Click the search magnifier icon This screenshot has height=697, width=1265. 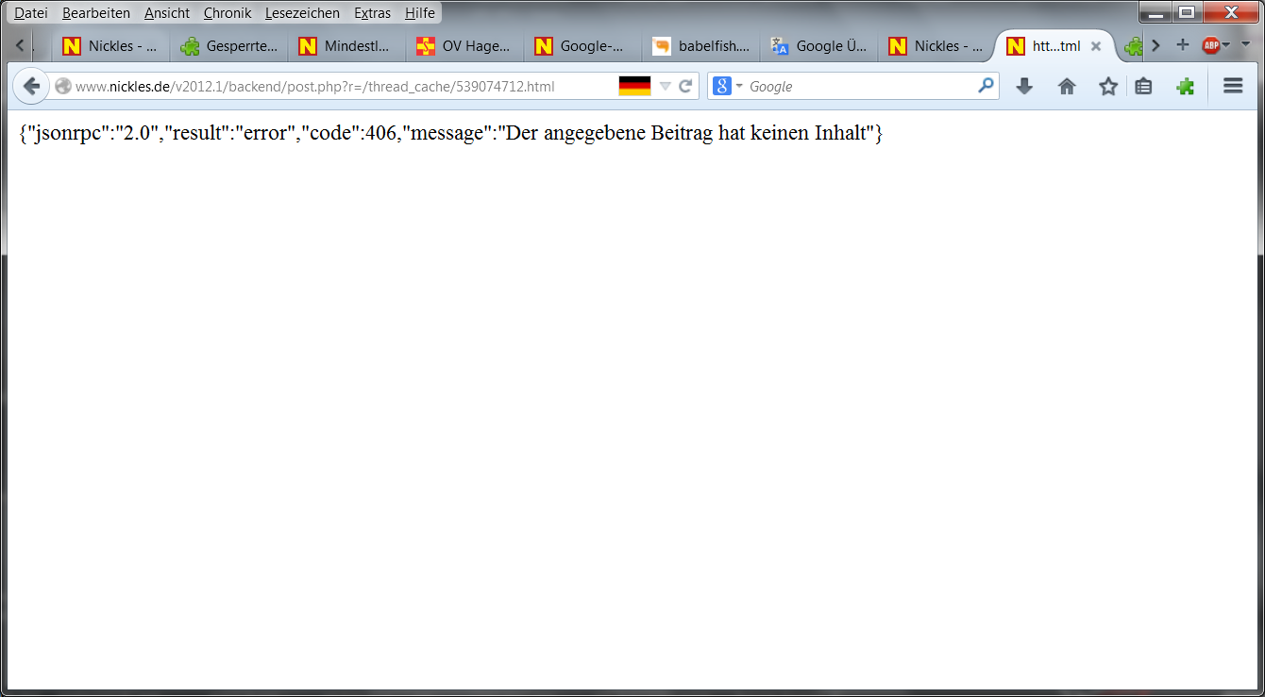986,86
